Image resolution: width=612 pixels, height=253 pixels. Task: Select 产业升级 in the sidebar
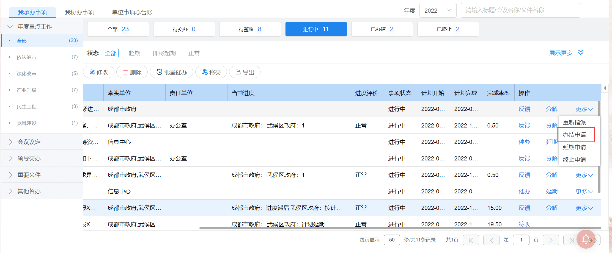[x=42, y=90]
